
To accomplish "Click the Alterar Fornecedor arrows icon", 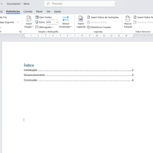I will tap(66, 19).
